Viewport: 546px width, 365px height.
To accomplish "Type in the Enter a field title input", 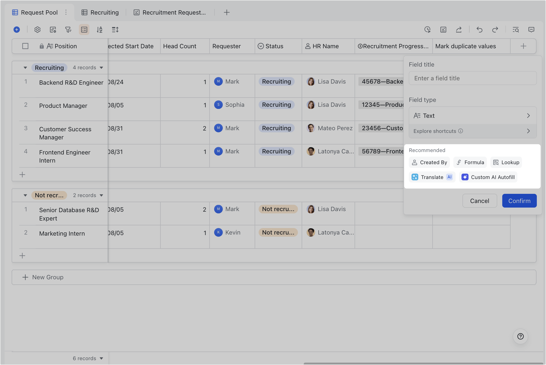I will tap(473, 78).
